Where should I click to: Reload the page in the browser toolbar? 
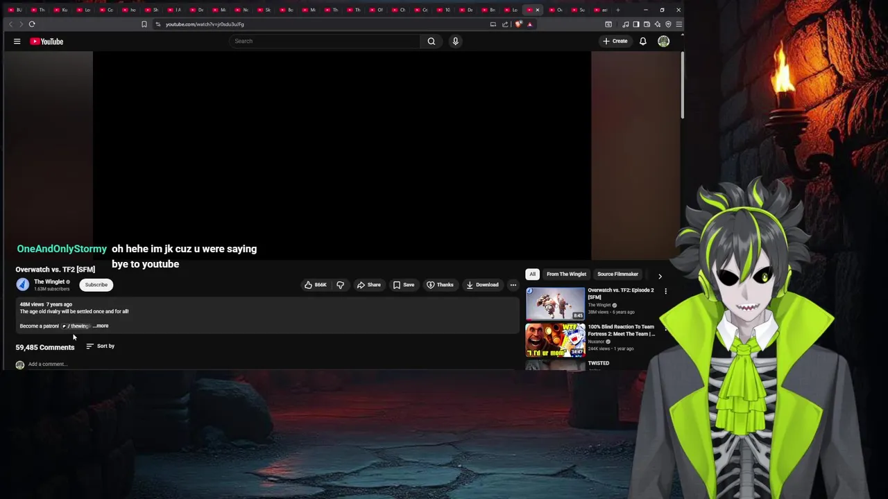pos(32,24)
